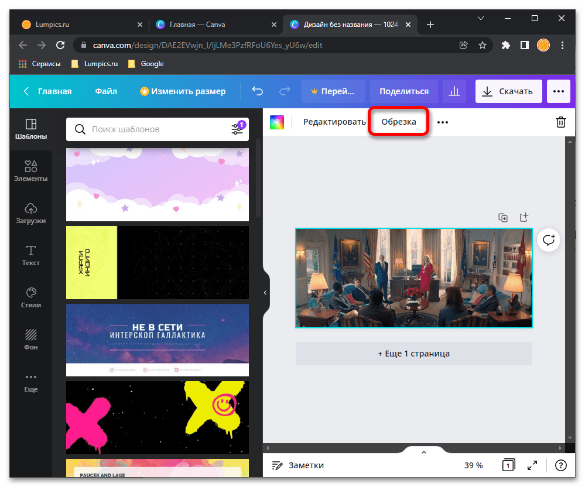
Task: Open the header three-dots menu button
Action: click(558, 91)
